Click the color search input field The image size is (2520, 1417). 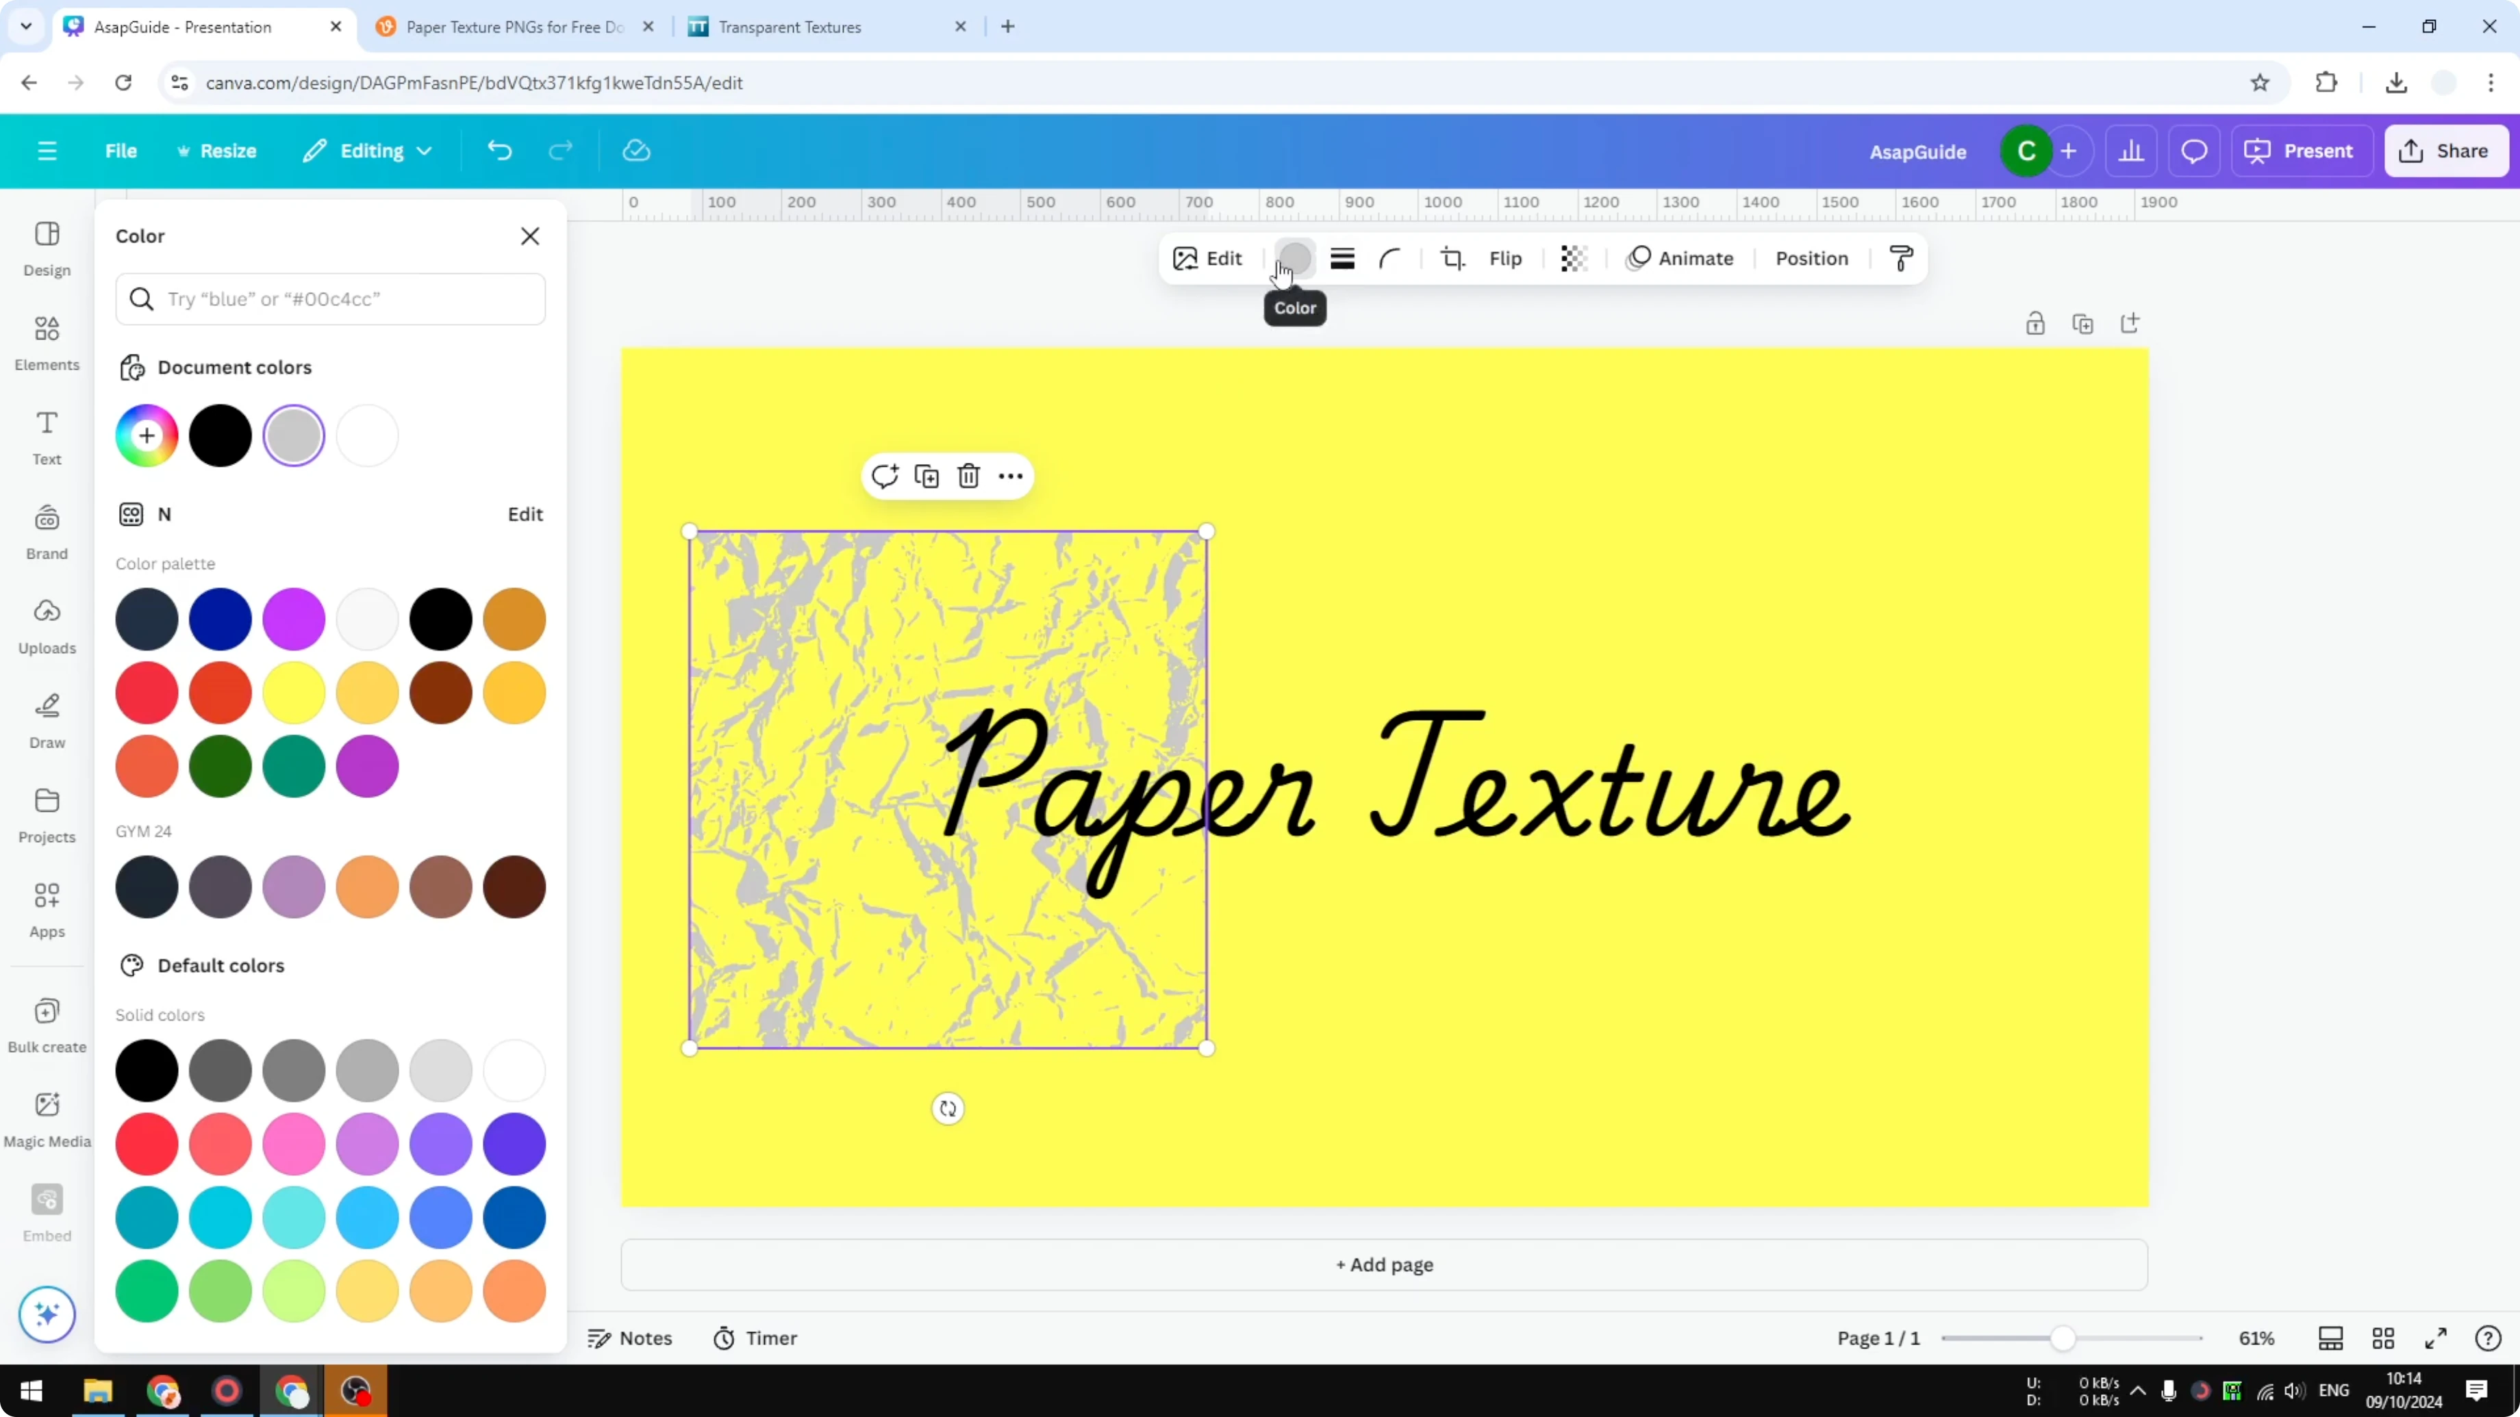pyautogui.click(x=331, y=299)
